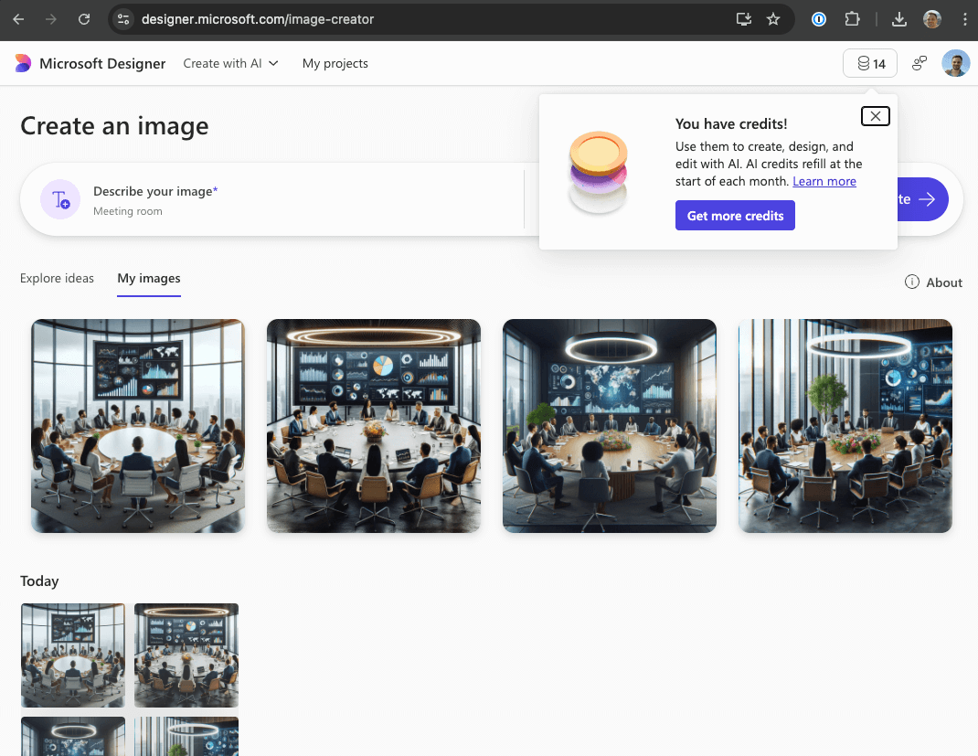Switch to the Explore ideas tab

point(57,278)
